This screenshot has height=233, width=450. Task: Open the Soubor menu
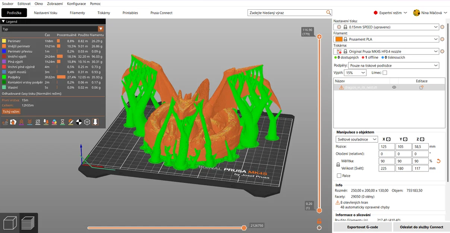(8, 3)
